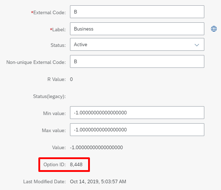The width and height of the screenshot is (221, 190).
Task: Select the Option ID value 8,448
Action: coord(76,164)
